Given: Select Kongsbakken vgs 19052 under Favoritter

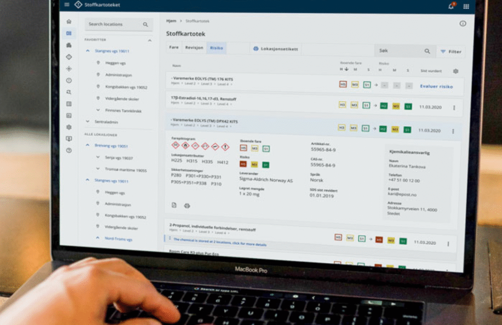Looking at the screenshot, I should (x=126, y=87).
